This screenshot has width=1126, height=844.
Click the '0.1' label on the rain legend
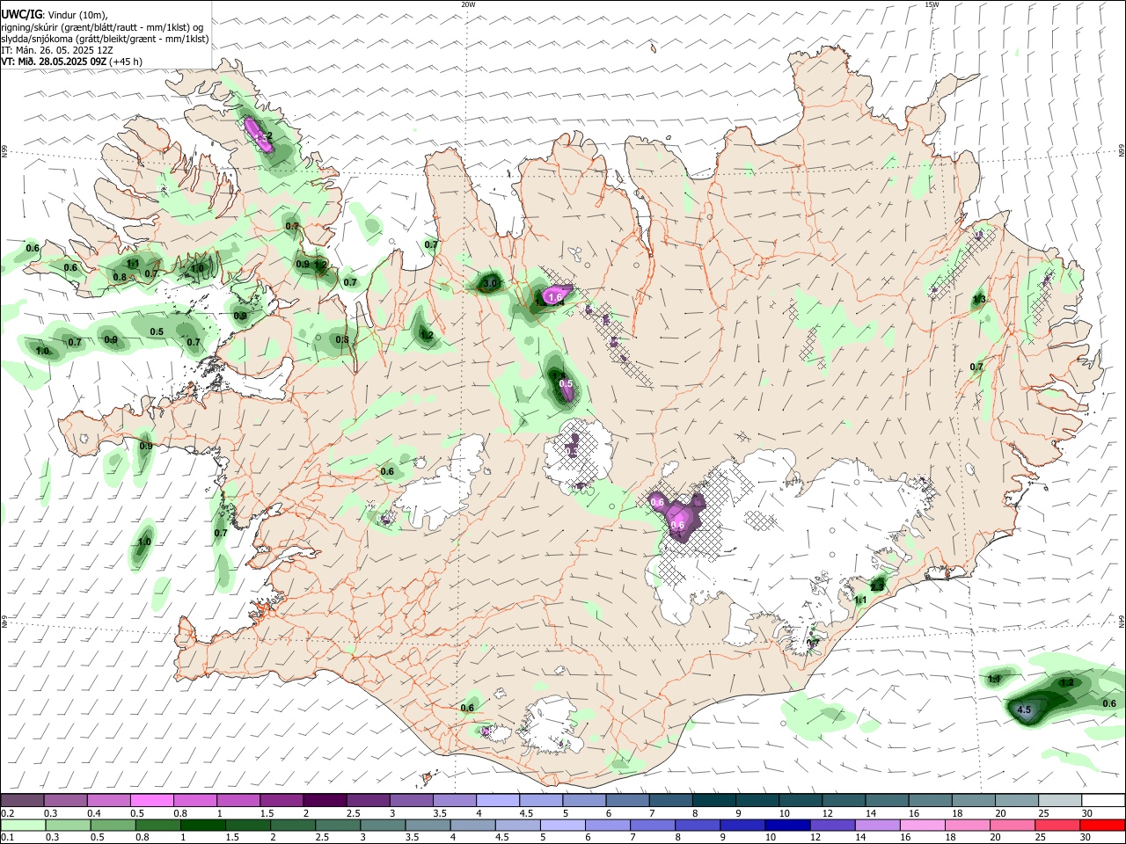pos(6,838)
